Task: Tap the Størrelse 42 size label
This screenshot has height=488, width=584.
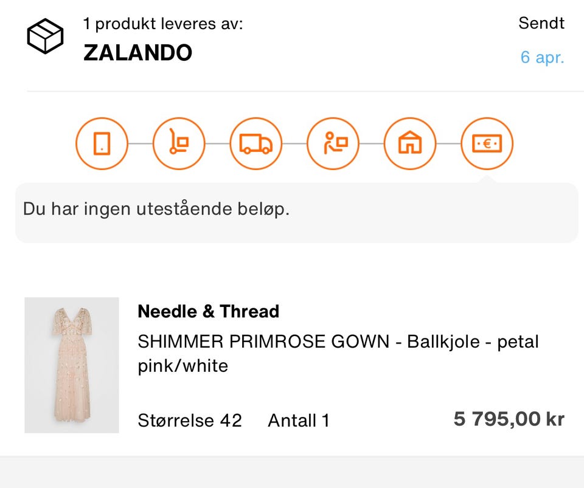Action: coord(190,420)
